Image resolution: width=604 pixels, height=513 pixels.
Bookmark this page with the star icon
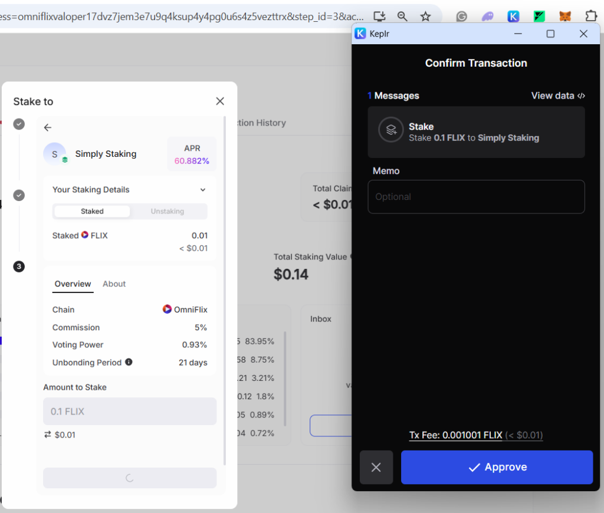(425, 17)
